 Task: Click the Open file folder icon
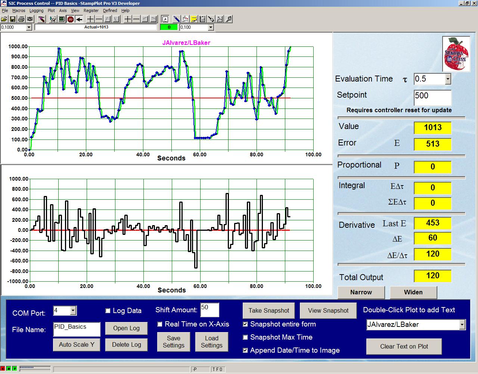coord(4,19)
